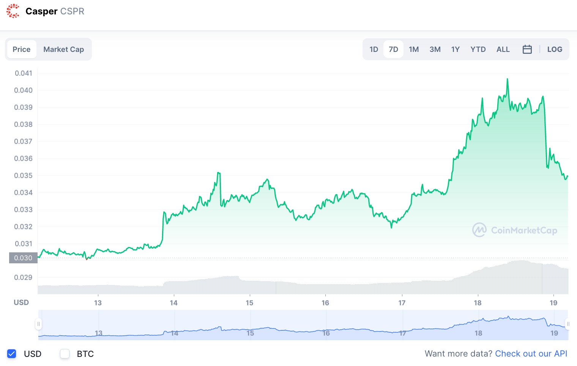Click the x-axis date label 16
This screenshot has width=577, height=366.
(325, 303)
